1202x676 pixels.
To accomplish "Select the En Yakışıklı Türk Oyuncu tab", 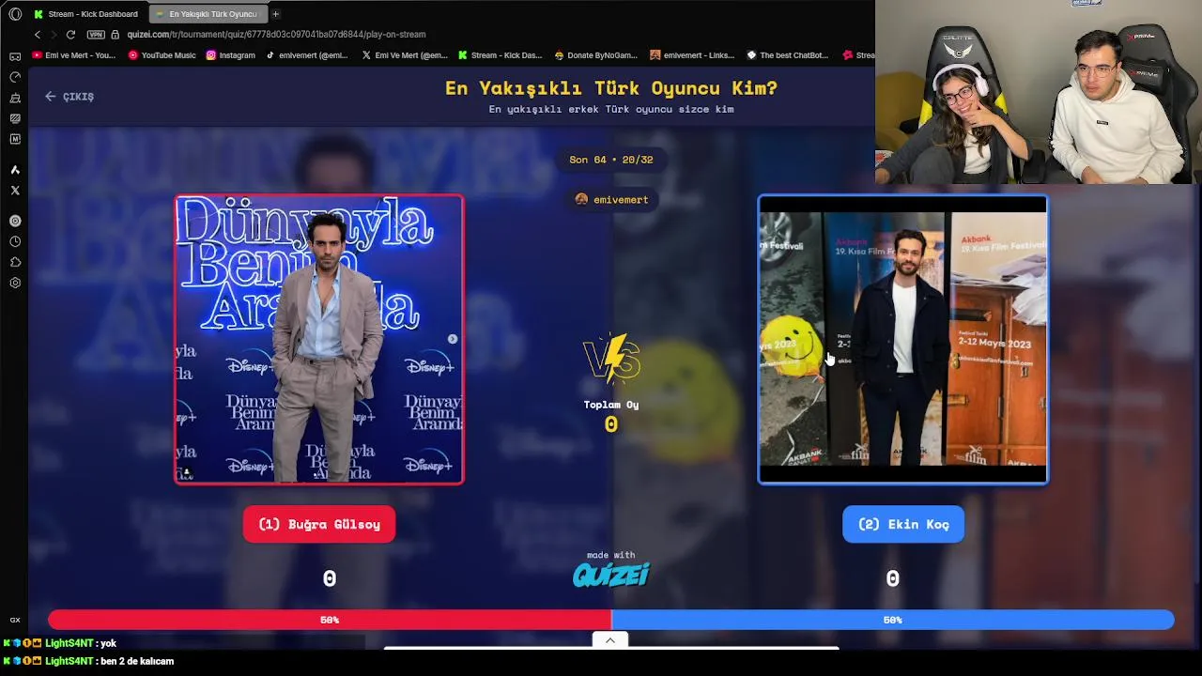I will click(208, 14).
